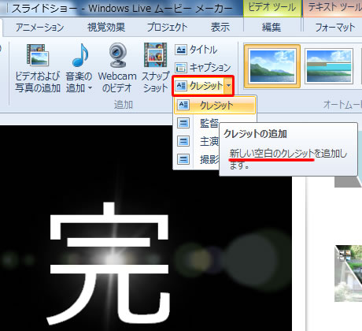Choose クレジット from the dropdown menu
The image size is (362, 331).
(x=215, y=106)
